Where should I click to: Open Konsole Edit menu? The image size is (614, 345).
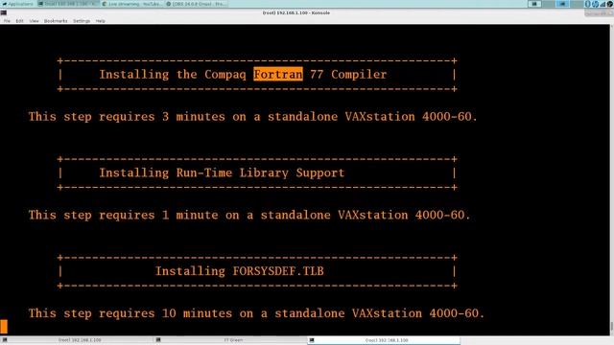[19, 21]
